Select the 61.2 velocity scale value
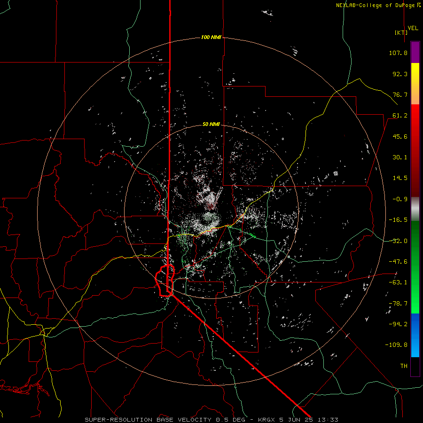 point(400,116)
